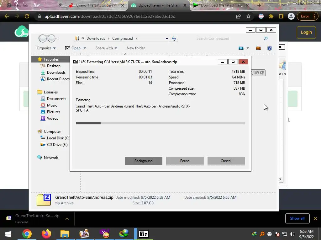Click the volume speaker tray icon

point(292,234)
